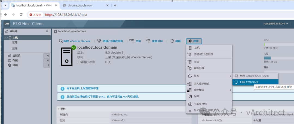The width and height of the screenshot is (294, 124).
Task: Click the 网络 navigator icon
Action: pos(10,65)
